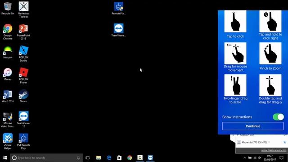Launch Microsoft Edge from the taskbar
This screenshot has width=288, height=162.
pos(109,158)
